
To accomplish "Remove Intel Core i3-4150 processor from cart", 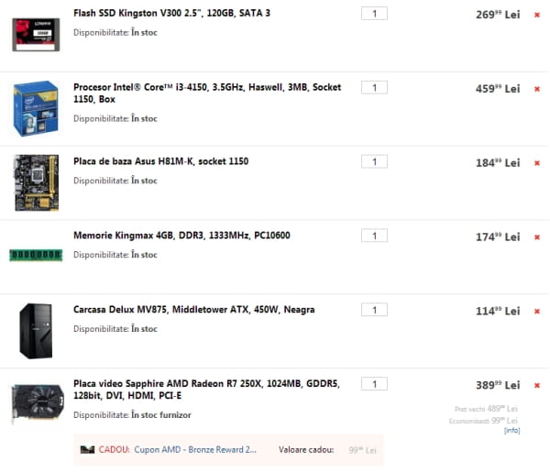I will click(x=536, y=89).
